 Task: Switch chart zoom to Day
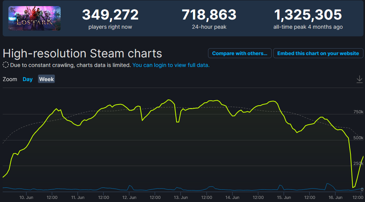(28, 79)
